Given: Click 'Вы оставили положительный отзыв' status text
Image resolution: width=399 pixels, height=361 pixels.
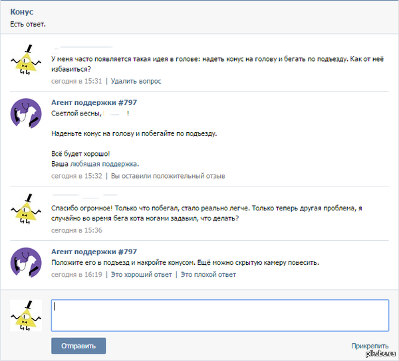Looking at the screenshot, I should 168,176.
